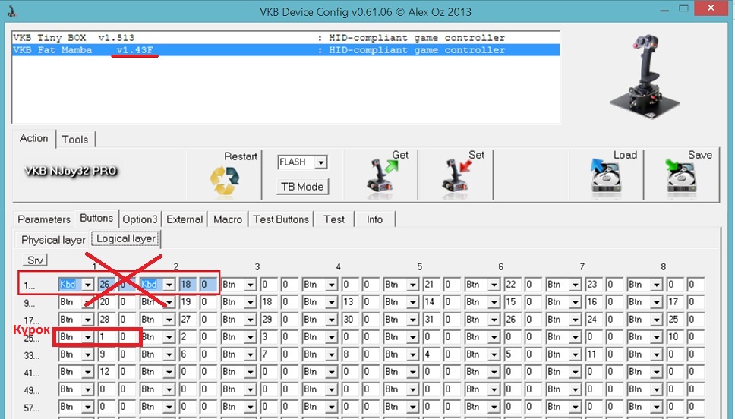Open the Test Buttons tab
Image resolution: width=735 pixels, height=419 pixels.
tap(281, 219)
